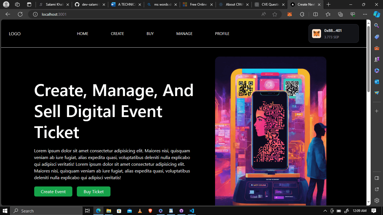Show hidden system tray icons
The image size is (383, 215).
pyautogui.click(x=325, y=211)
